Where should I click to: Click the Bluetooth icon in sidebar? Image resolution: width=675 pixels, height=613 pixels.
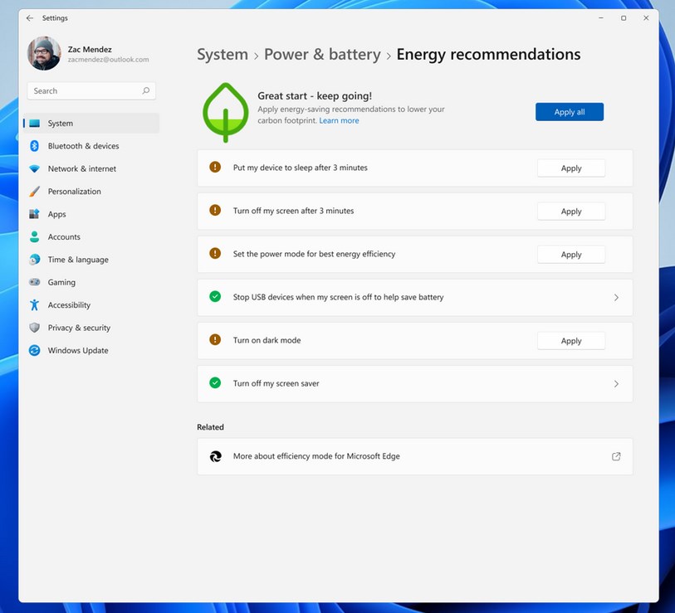[x=34, y=146]
